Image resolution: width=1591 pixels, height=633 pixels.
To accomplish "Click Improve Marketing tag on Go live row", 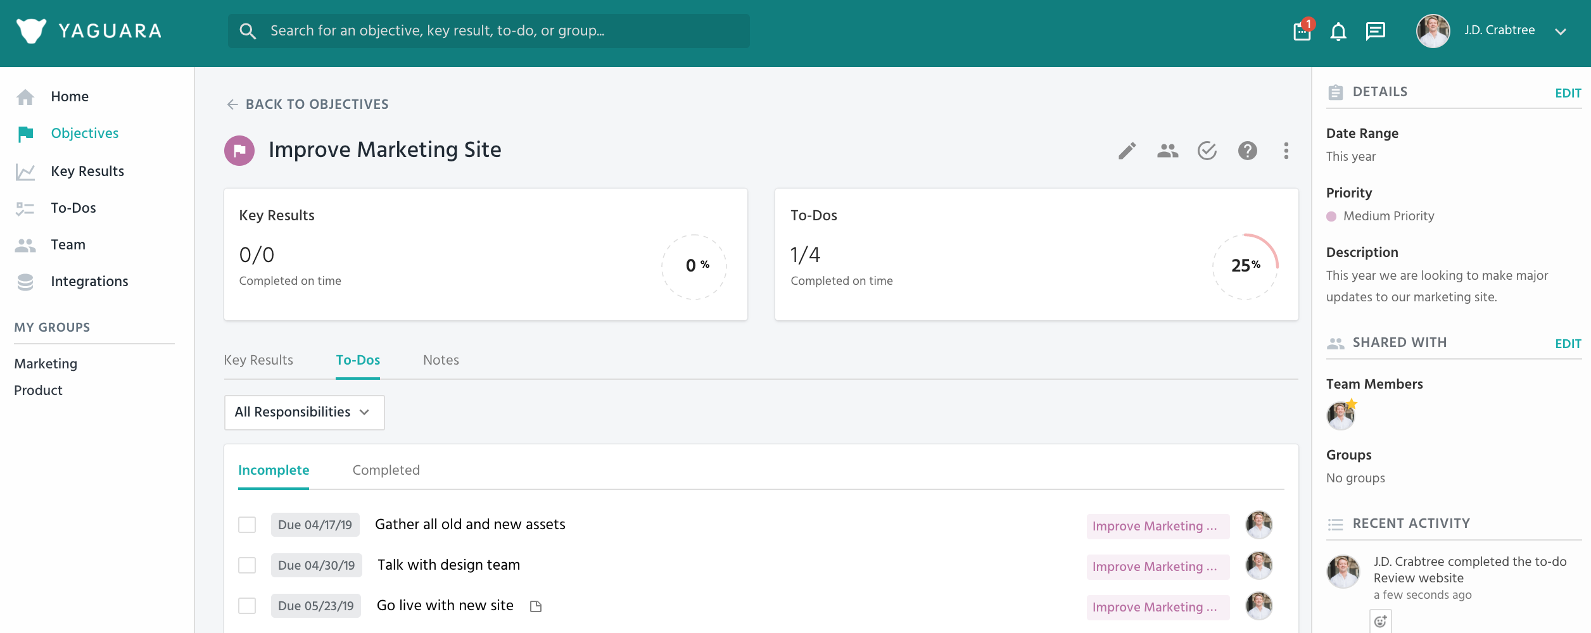I will [1158, 607].
